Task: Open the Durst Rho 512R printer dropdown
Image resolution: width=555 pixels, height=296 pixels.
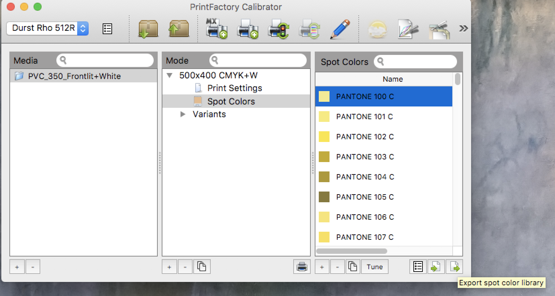Action: (47, 28)
